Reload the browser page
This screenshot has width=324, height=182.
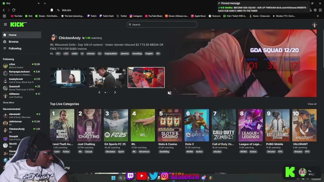click(x=14, y=10)
